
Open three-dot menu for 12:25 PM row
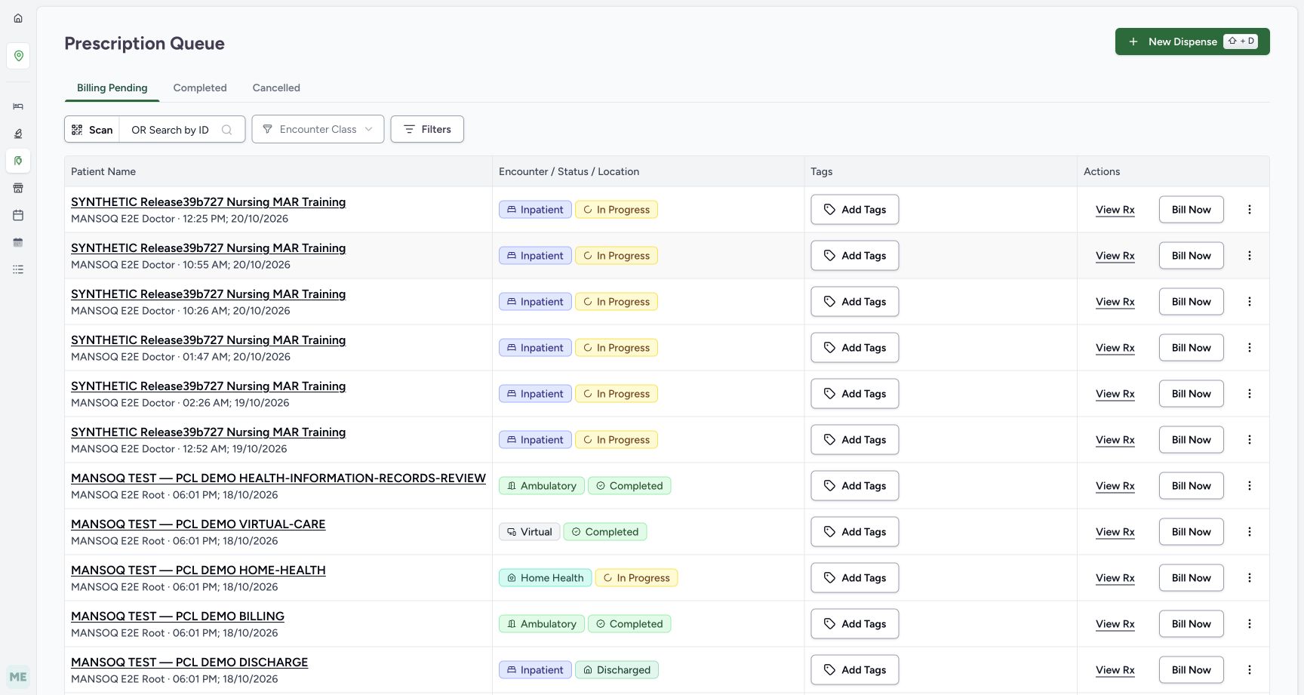(1250, 210)
